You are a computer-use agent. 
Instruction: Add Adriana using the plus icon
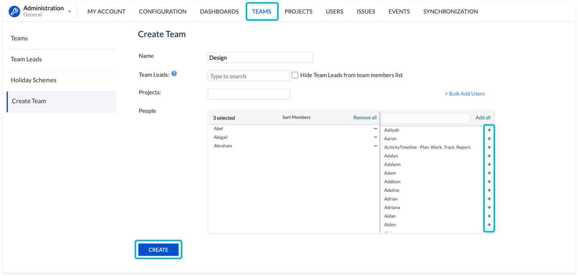point(489,207)
